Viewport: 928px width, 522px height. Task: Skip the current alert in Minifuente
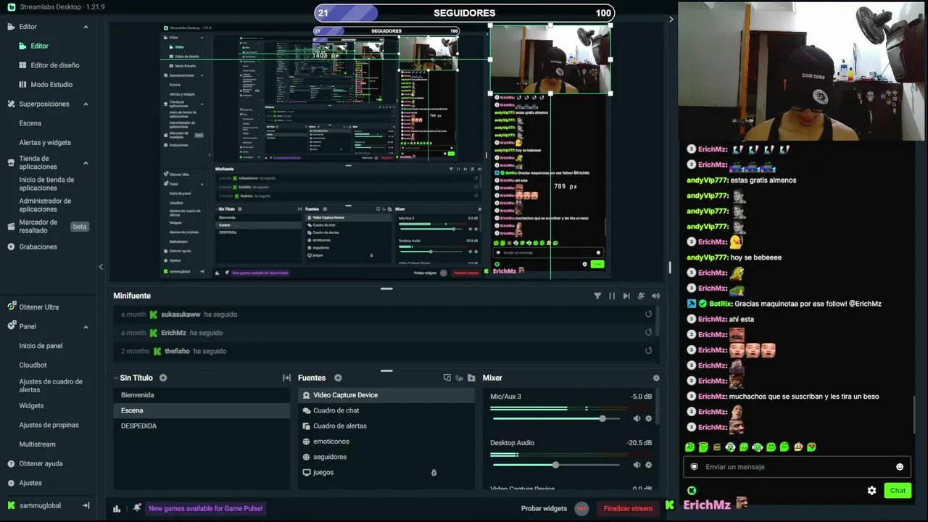click(x=626, y=296)
